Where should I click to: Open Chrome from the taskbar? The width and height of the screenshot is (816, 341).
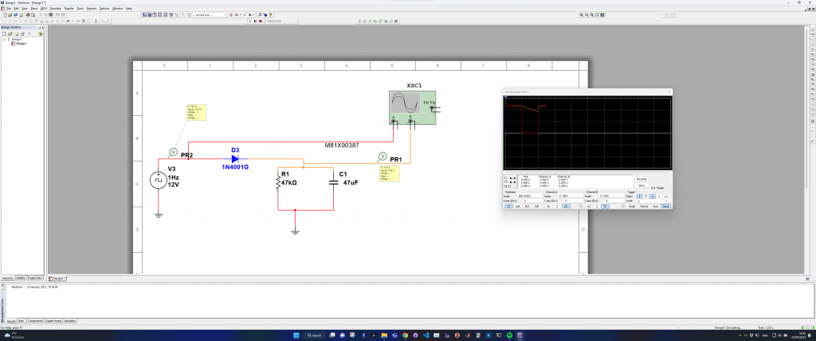(x=405, y=335)
